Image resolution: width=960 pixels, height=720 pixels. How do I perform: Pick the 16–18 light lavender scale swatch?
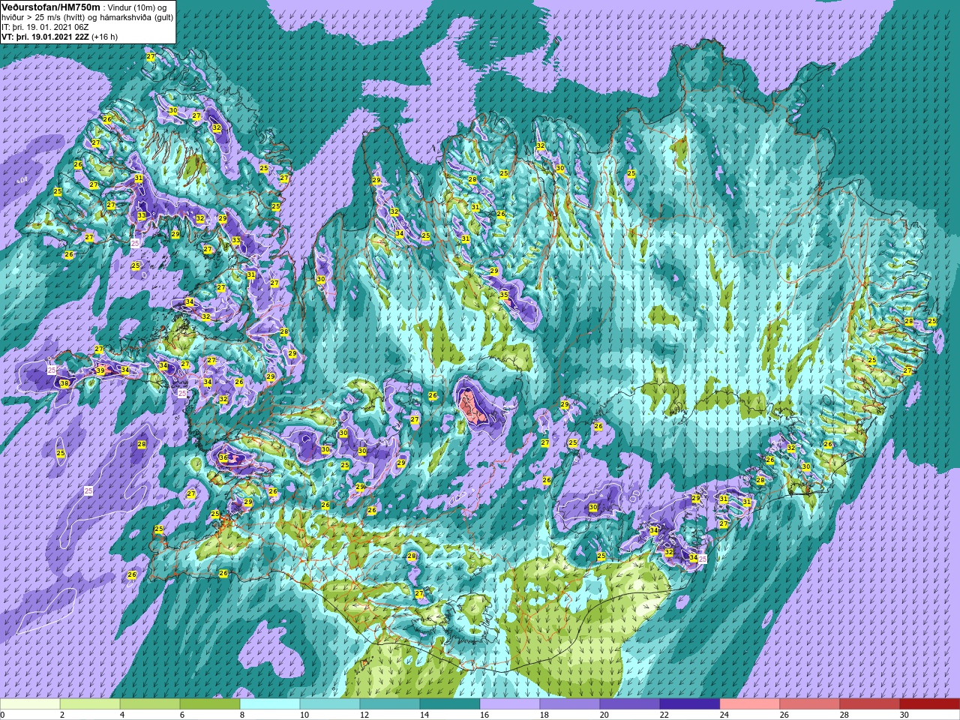(510, 704)
